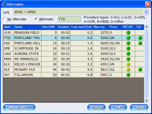The image size is (152, 114).
Task: Select the Alternate radio button
Action: pos(36,19)
